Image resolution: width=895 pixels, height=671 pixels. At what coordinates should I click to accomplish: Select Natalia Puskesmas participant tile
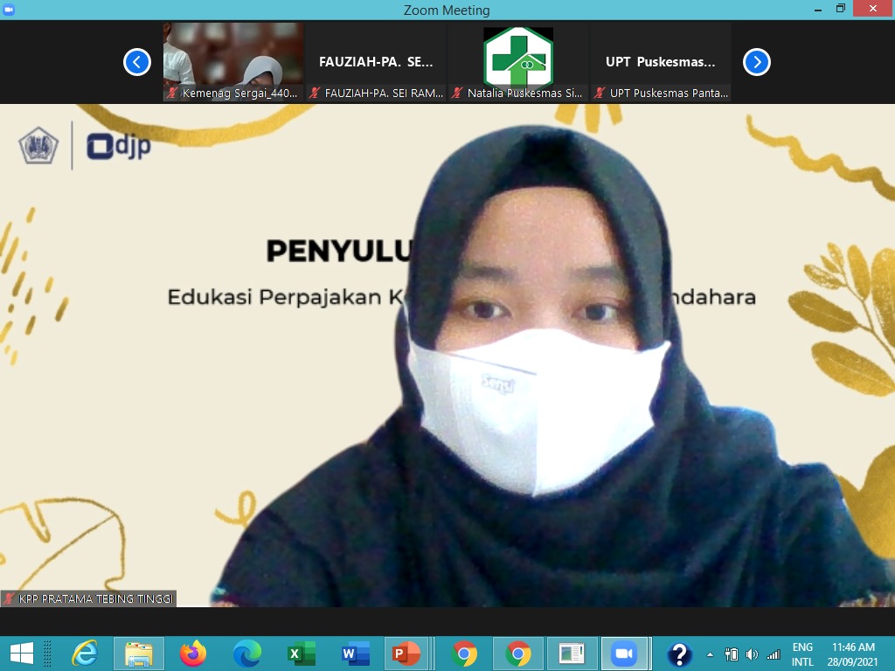518,62
